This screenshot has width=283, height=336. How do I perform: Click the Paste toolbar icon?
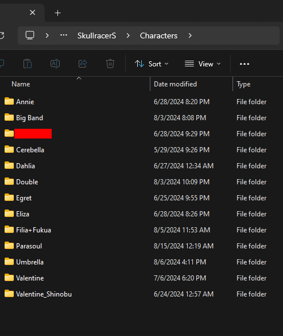(x=28, y=64)
